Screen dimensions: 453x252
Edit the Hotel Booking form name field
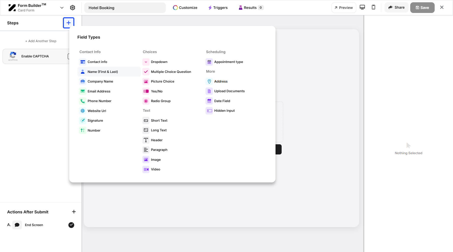pyautogui.click(x=125, y=8)
